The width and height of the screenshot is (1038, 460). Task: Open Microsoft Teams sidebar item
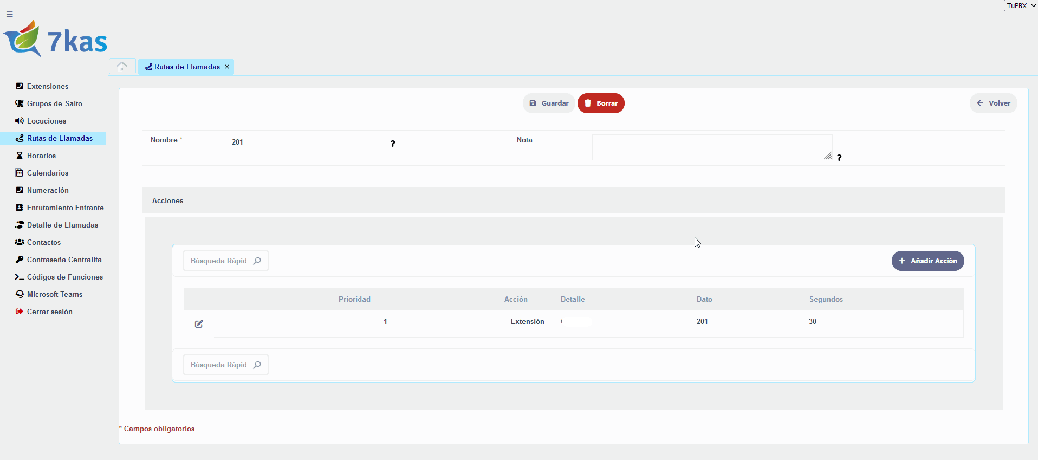click(x=54, y=294)
